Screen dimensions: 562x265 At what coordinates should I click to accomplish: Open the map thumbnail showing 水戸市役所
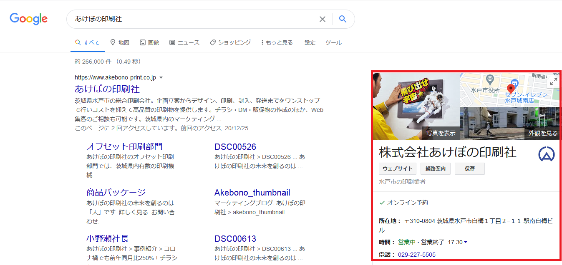pyautogui.click(x=510, y=89)
